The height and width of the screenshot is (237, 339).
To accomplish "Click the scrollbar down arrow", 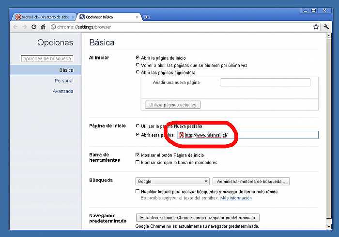I will (329, 226).
